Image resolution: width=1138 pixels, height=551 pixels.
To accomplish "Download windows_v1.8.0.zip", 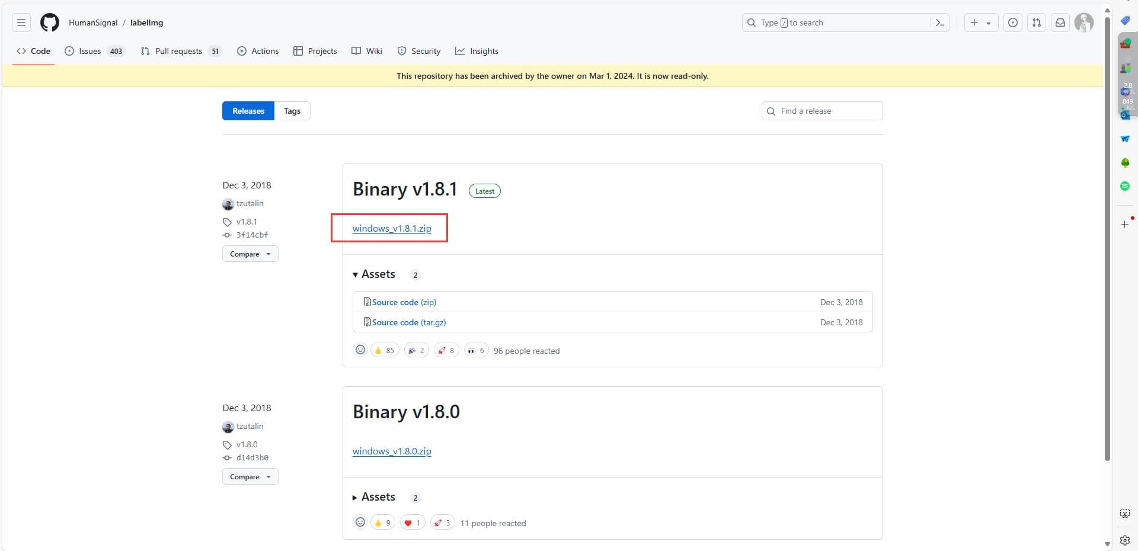I will pos(392,451).
